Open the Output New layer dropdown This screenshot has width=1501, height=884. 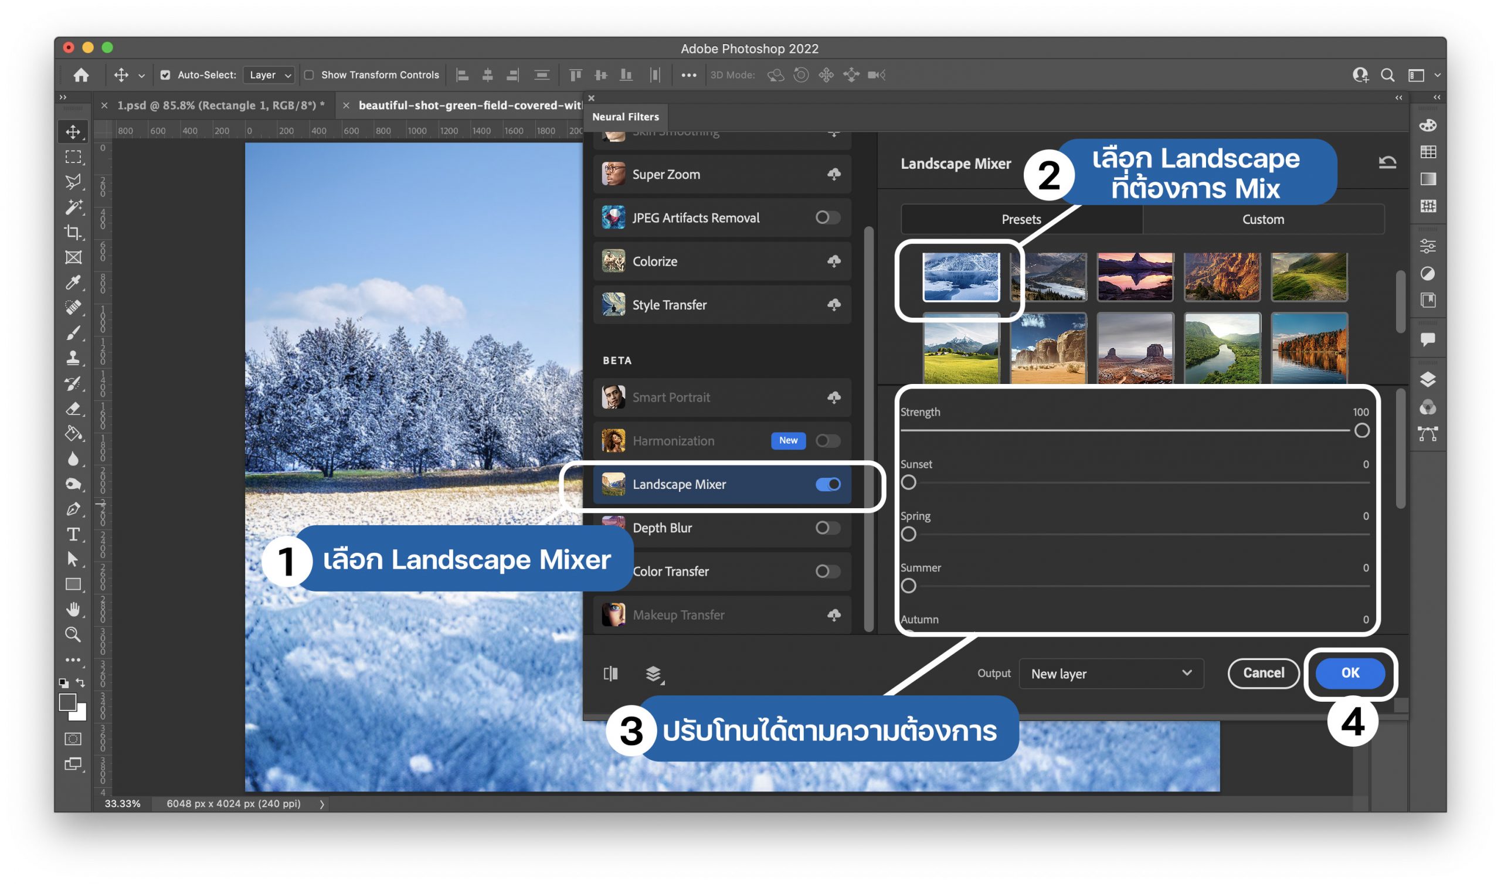1111,674
